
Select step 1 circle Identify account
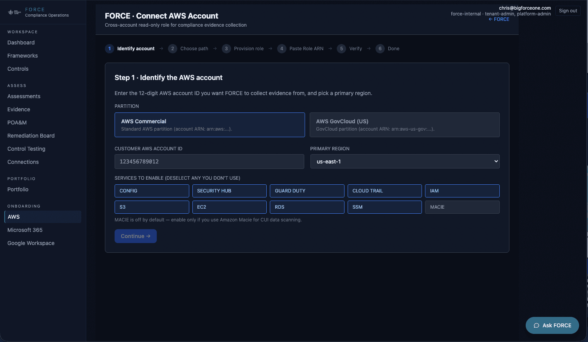(x=110, y=49)
